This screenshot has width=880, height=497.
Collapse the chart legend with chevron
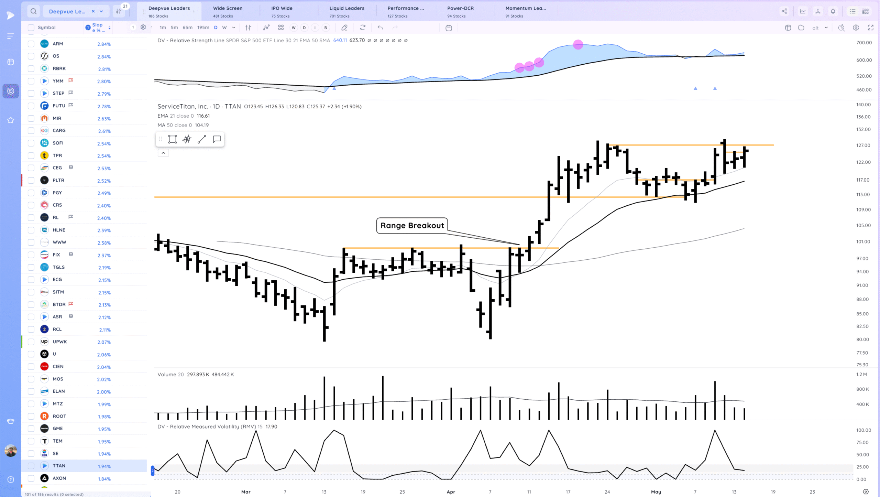(x=163, y=153)
